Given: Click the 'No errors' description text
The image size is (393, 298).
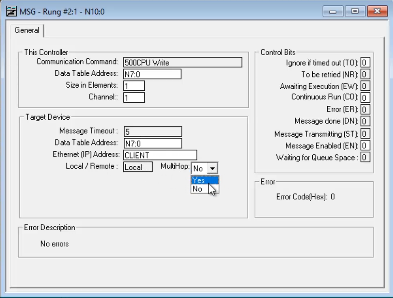Looking at the screenshot, I should (x=54, y=244).
